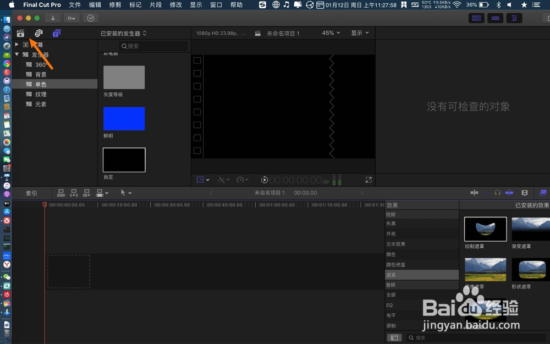Click the timeline playhead at 00:00:00:00
Screen dimensions: 550x344
tap(45, 204)
